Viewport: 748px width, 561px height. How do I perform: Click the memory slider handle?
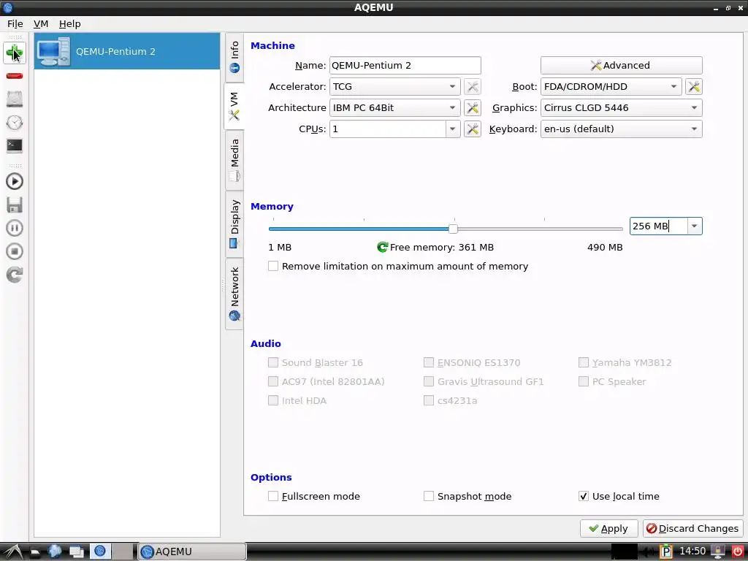[x=453, y=229]
